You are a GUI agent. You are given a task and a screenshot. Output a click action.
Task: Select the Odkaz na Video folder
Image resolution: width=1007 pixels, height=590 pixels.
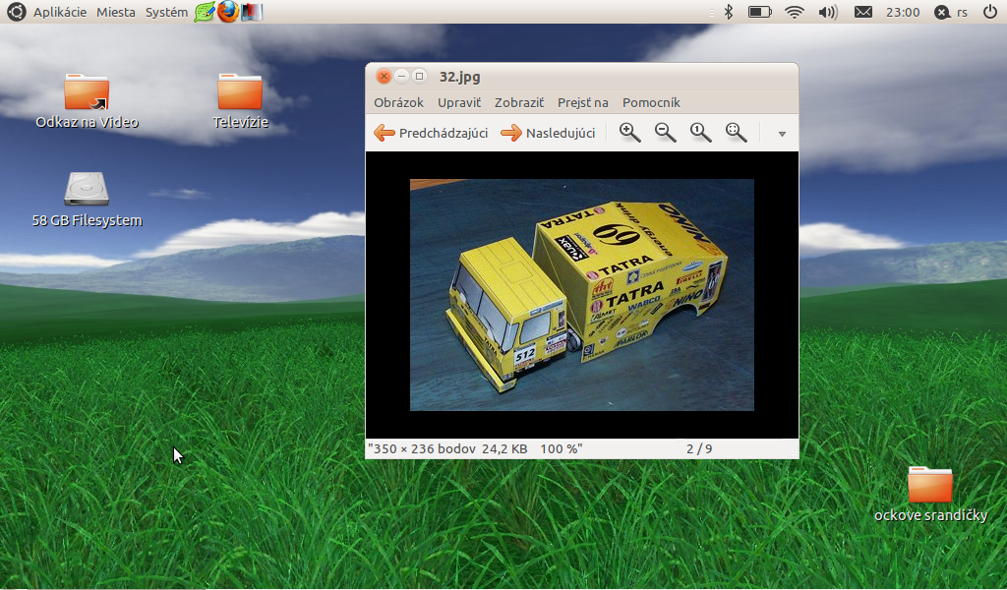click(87, 101)
